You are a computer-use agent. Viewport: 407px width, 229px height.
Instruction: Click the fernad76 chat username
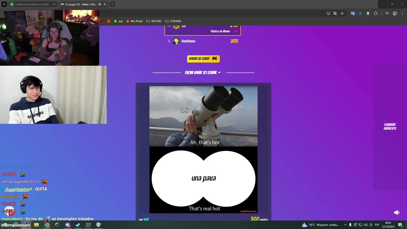coord(10,197)
